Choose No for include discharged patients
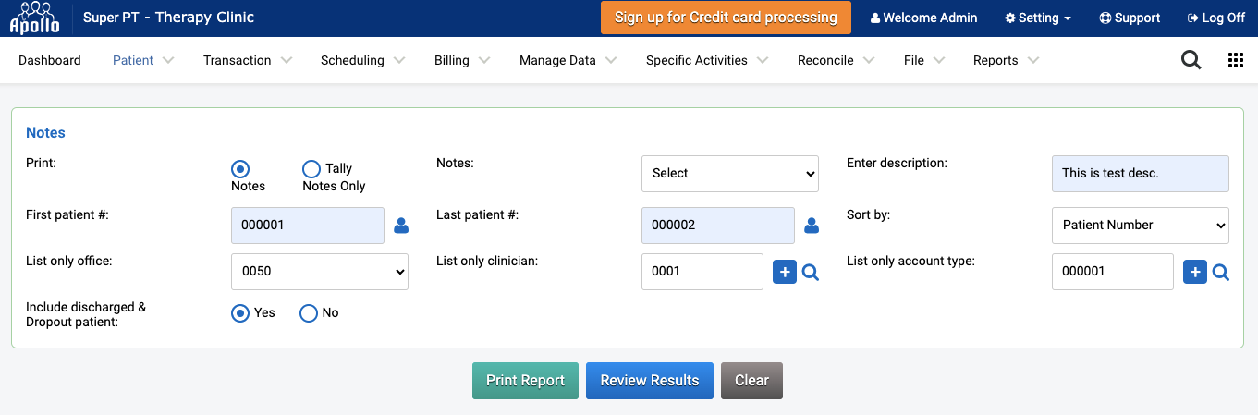 click(309, 313)
